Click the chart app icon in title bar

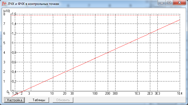coord(4,4)
